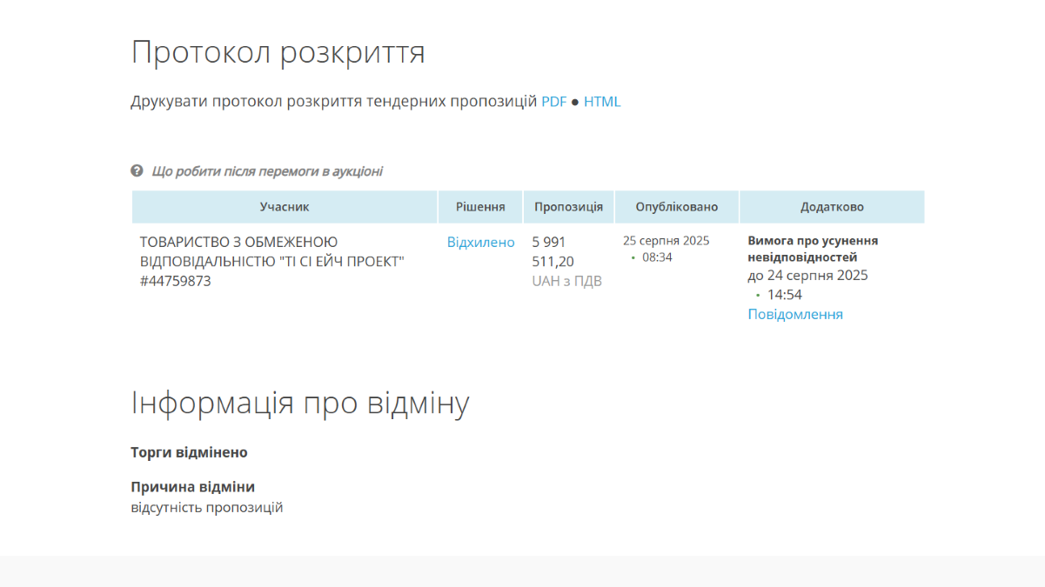The width and height of the screenshot is (1045, 587).
Task: Open "Що робити після перемоги в аукціоні" help
Action: [x=267, y=171]
